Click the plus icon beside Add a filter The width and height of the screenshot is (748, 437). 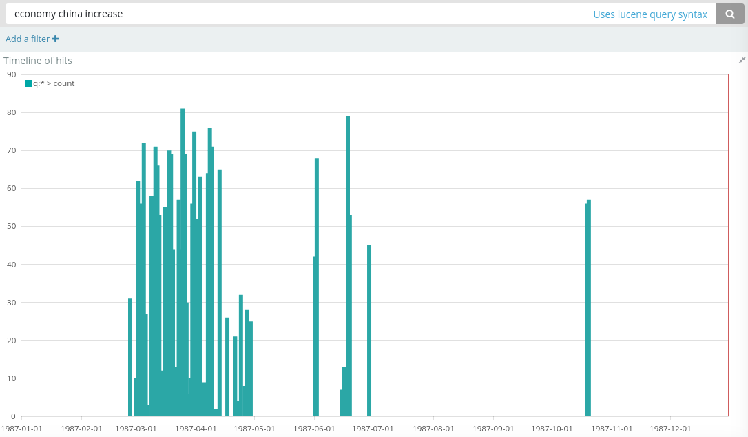[x=55, y=39]
